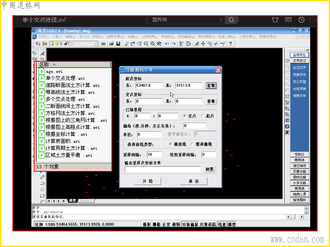Click the layer manager icon at toolbar start
The image size is (330, 247).
[38, 44]
